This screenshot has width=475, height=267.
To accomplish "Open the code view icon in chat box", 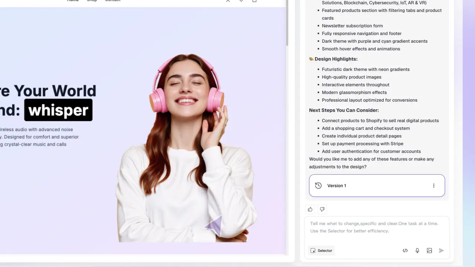I will (x=405, y=251).
